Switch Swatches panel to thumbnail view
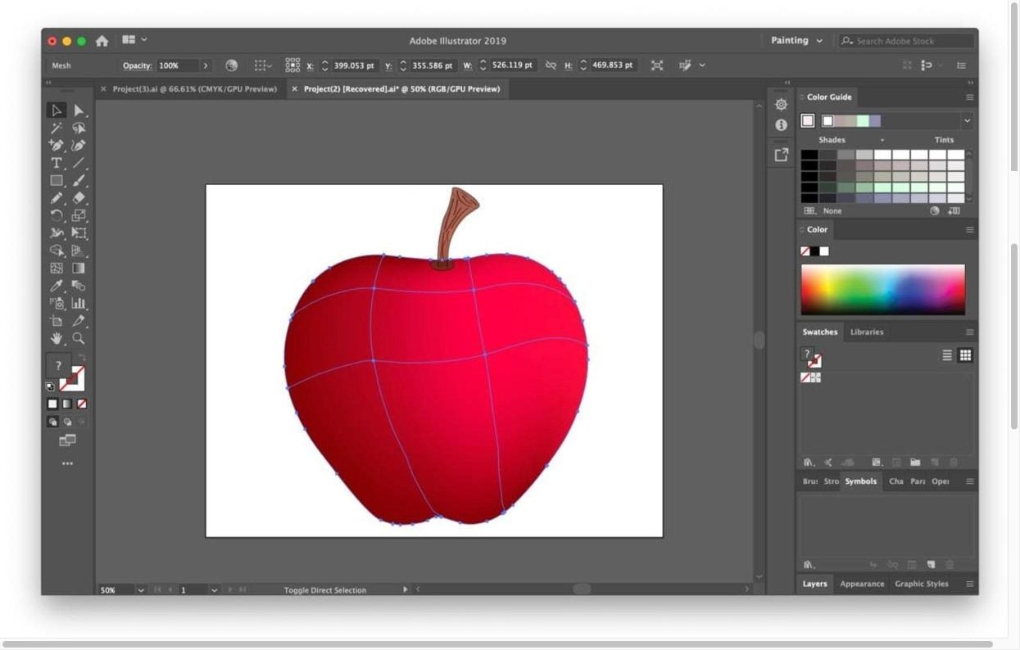Viewport: 1020px width, 650px height. click(965, 355)
